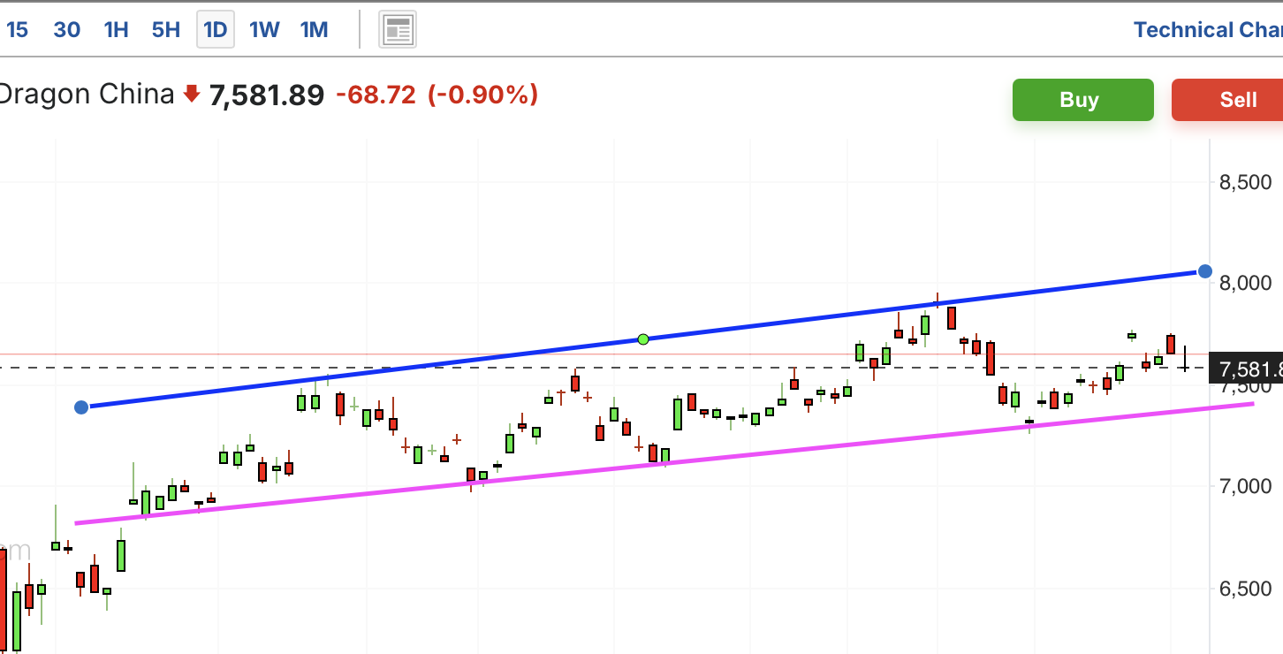Switch to the 30 minute timeframe
This screenshot has width=1283, height=654.
(67, 30)
